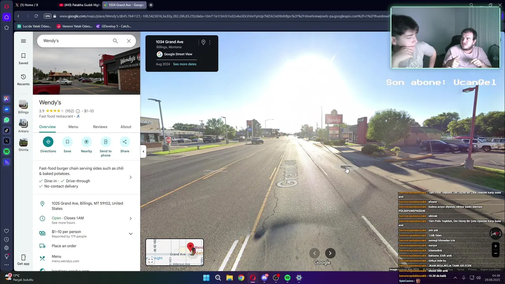The image size is (505, 284).
Task: Go back in browser history
Action: (18, 16)
